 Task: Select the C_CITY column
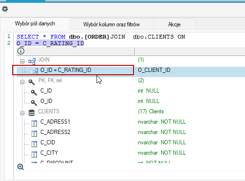tap(49, 153)
